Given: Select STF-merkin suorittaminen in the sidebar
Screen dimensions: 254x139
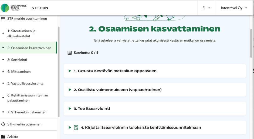Looking at the screenshot, I should (x=27, y=19).
